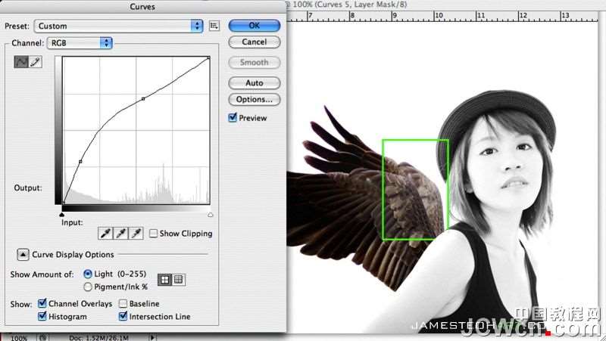The width and height of the screenshot is (606, 341).
Task: Enable the Baseline checkbox
Action: point(123,304)
